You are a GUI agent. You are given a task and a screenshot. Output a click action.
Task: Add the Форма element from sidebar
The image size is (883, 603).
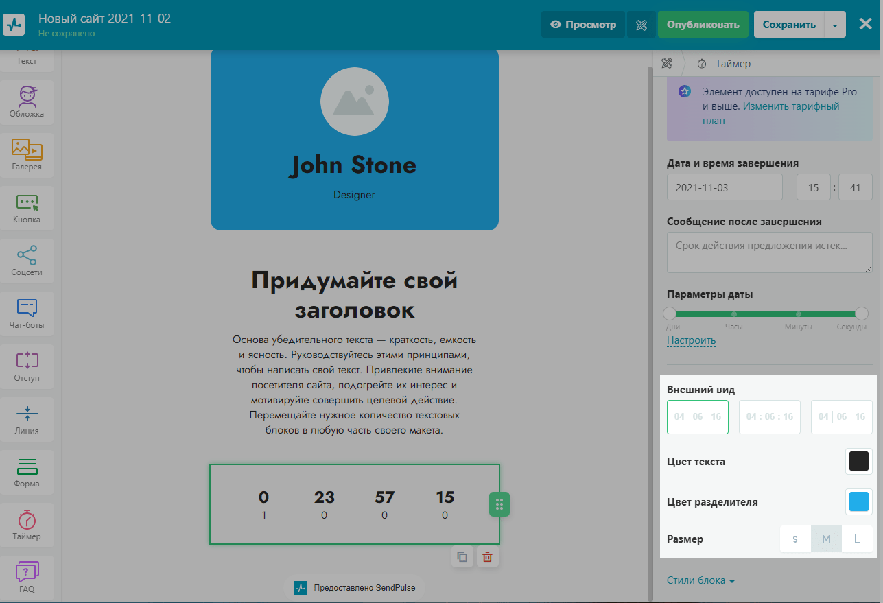[x=27, y=471]
